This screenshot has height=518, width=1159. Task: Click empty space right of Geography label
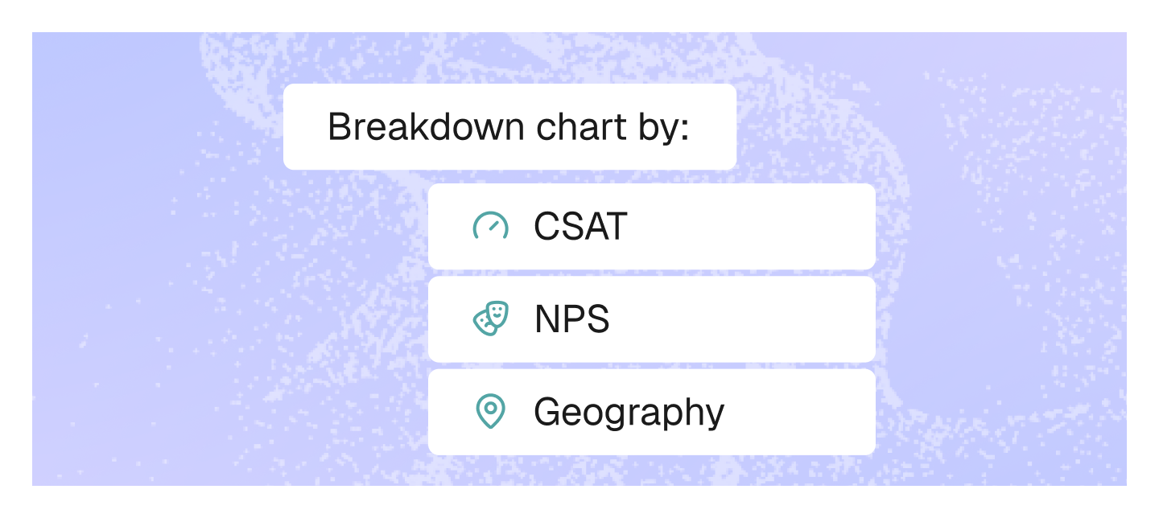pos(805,412)
